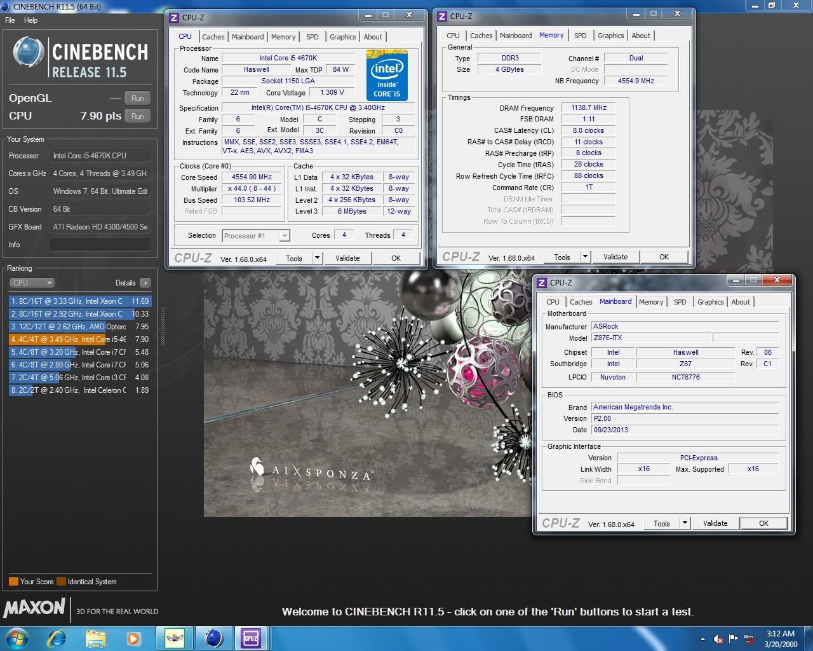Open the CPU ranking dropdown
Screen dimensions: 813x651
[32, 283]
